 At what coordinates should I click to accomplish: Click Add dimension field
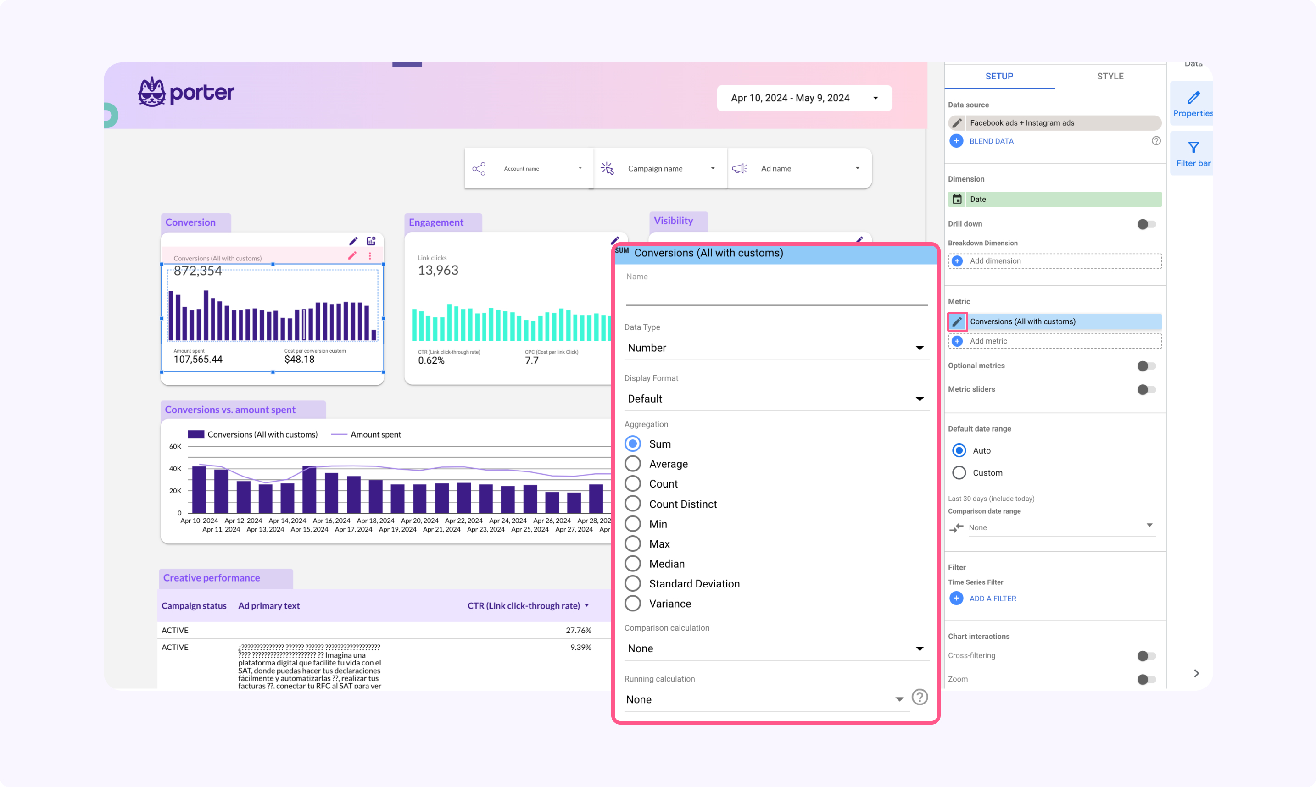click(x=1054, y=261)
